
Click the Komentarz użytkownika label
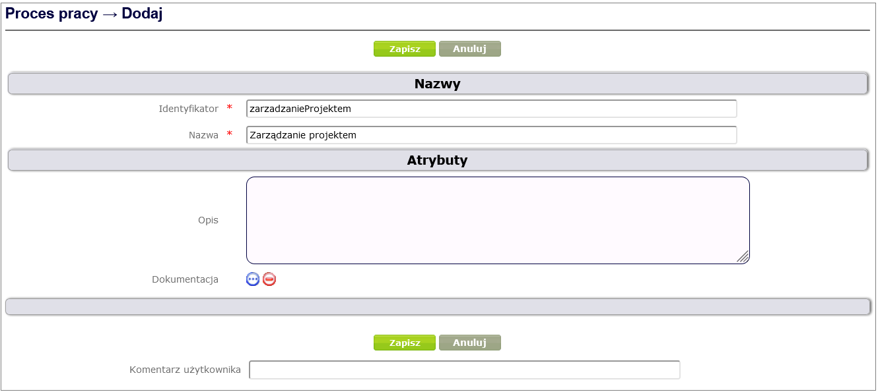[x=185, y=370]
